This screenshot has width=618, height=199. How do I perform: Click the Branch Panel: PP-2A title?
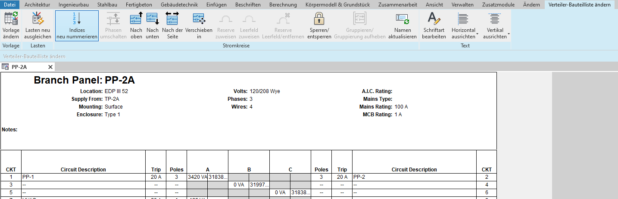84,81
